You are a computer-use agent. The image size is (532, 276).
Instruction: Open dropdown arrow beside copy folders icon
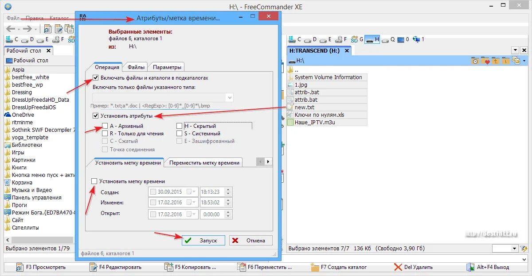pos(524,61)
